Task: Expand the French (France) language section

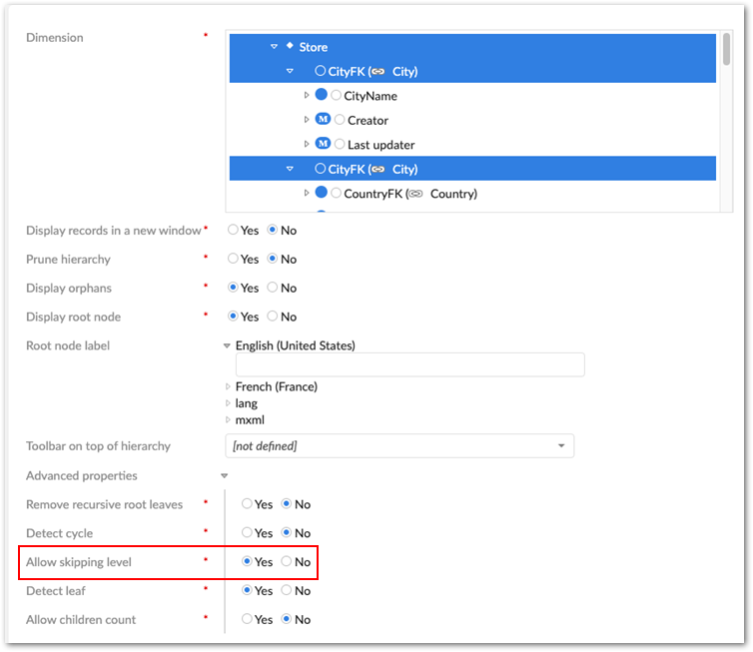Action: 228,386
